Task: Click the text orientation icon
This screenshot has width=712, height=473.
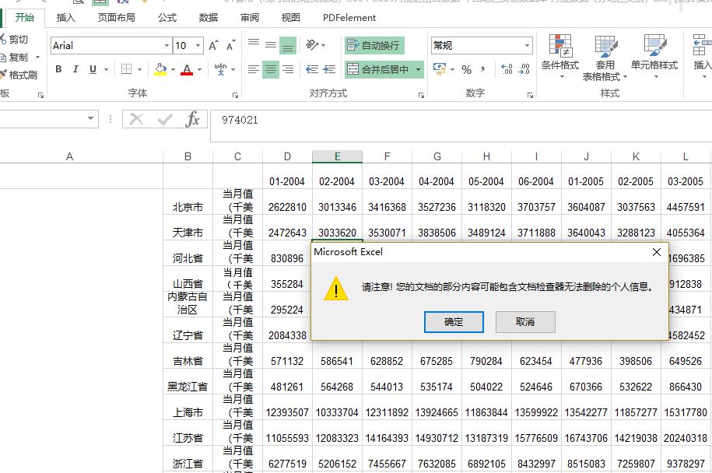Action: point(312,44)
